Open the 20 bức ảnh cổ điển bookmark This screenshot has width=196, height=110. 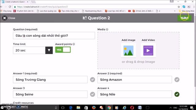[x=143, y=11]
